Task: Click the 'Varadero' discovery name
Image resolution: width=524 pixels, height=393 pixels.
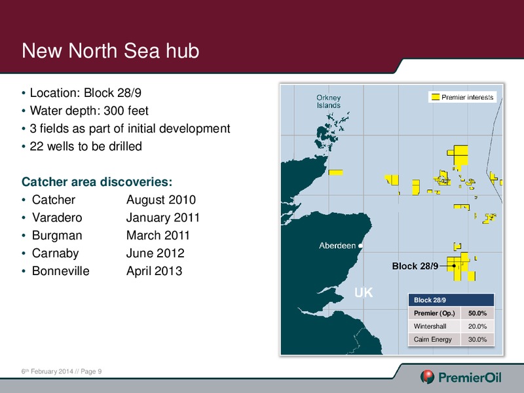Action: click(57, 217)
